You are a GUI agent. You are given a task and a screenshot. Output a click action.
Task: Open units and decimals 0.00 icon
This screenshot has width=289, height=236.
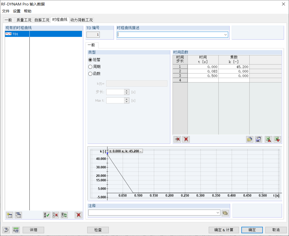pyautogui.click(x=16, y=230)
